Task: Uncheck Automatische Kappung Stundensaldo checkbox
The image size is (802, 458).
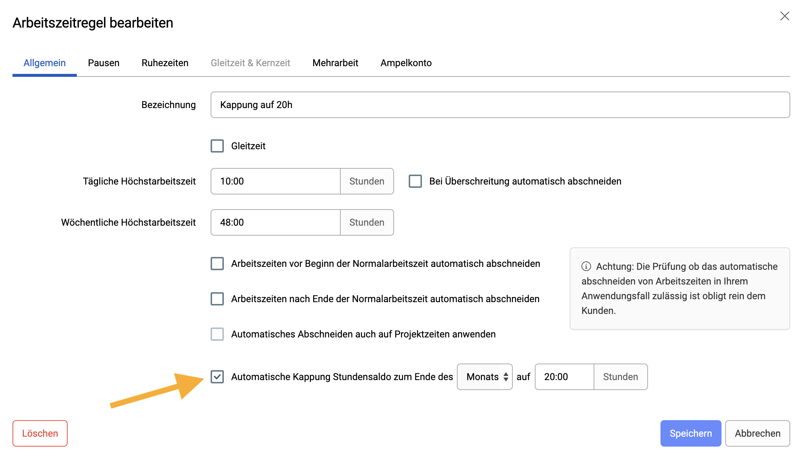Action: point(217,377)
